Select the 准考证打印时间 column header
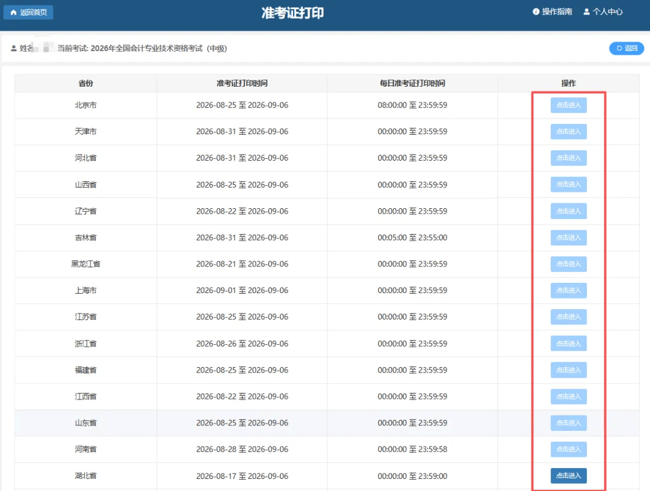This screenshot has height=491, width=650. coord(242,83)
